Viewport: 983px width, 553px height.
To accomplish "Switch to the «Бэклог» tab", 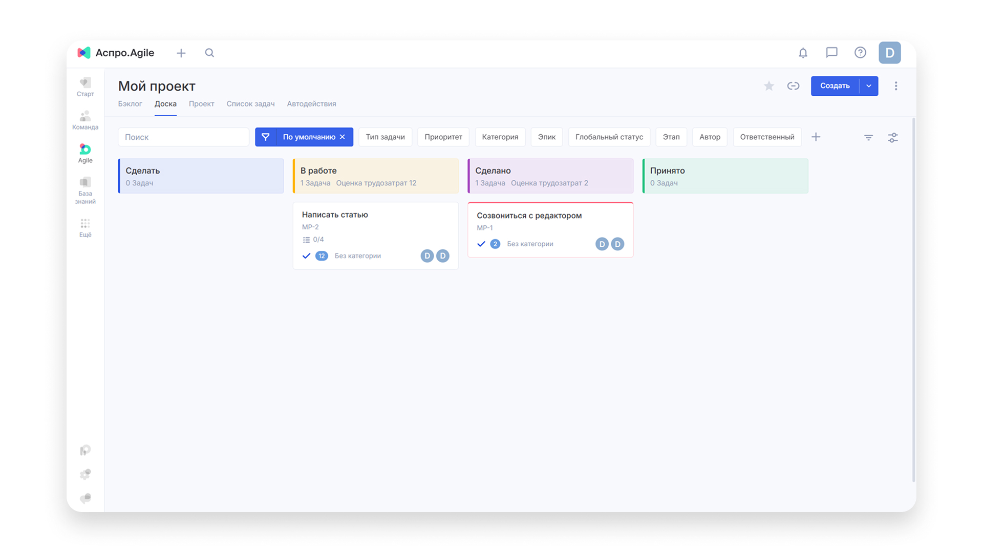I will [130, 103].
